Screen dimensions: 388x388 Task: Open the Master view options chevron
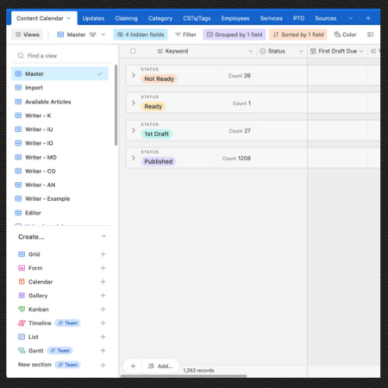point(103,34)
